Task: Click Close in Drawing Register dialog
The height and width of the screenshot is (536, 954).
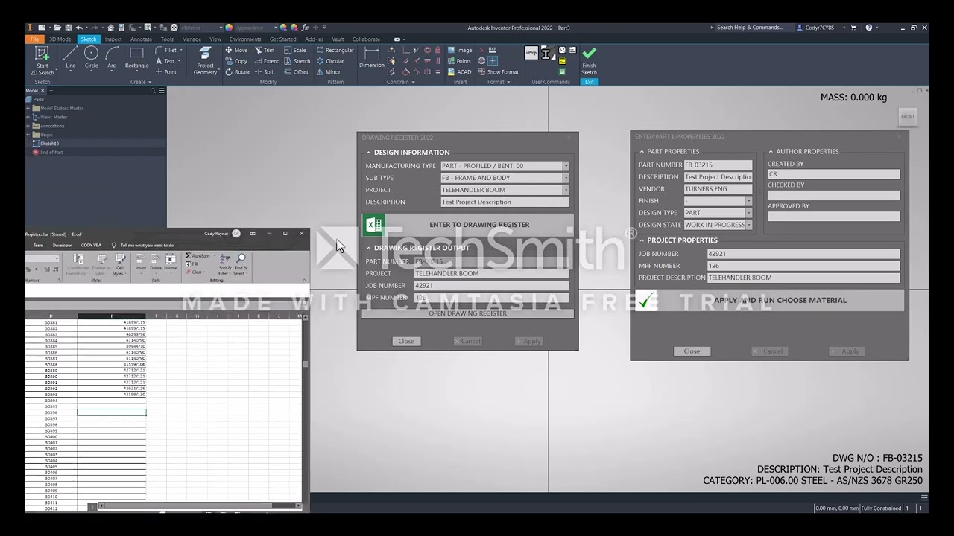Action: coord(406,341)
